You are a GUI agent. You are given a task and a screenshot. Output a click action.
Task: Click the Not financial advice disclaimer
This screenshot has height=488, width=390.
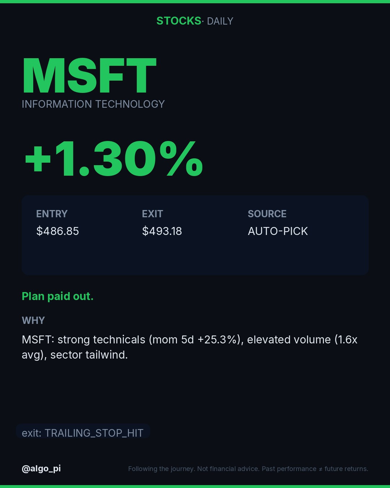click(248, 469)
